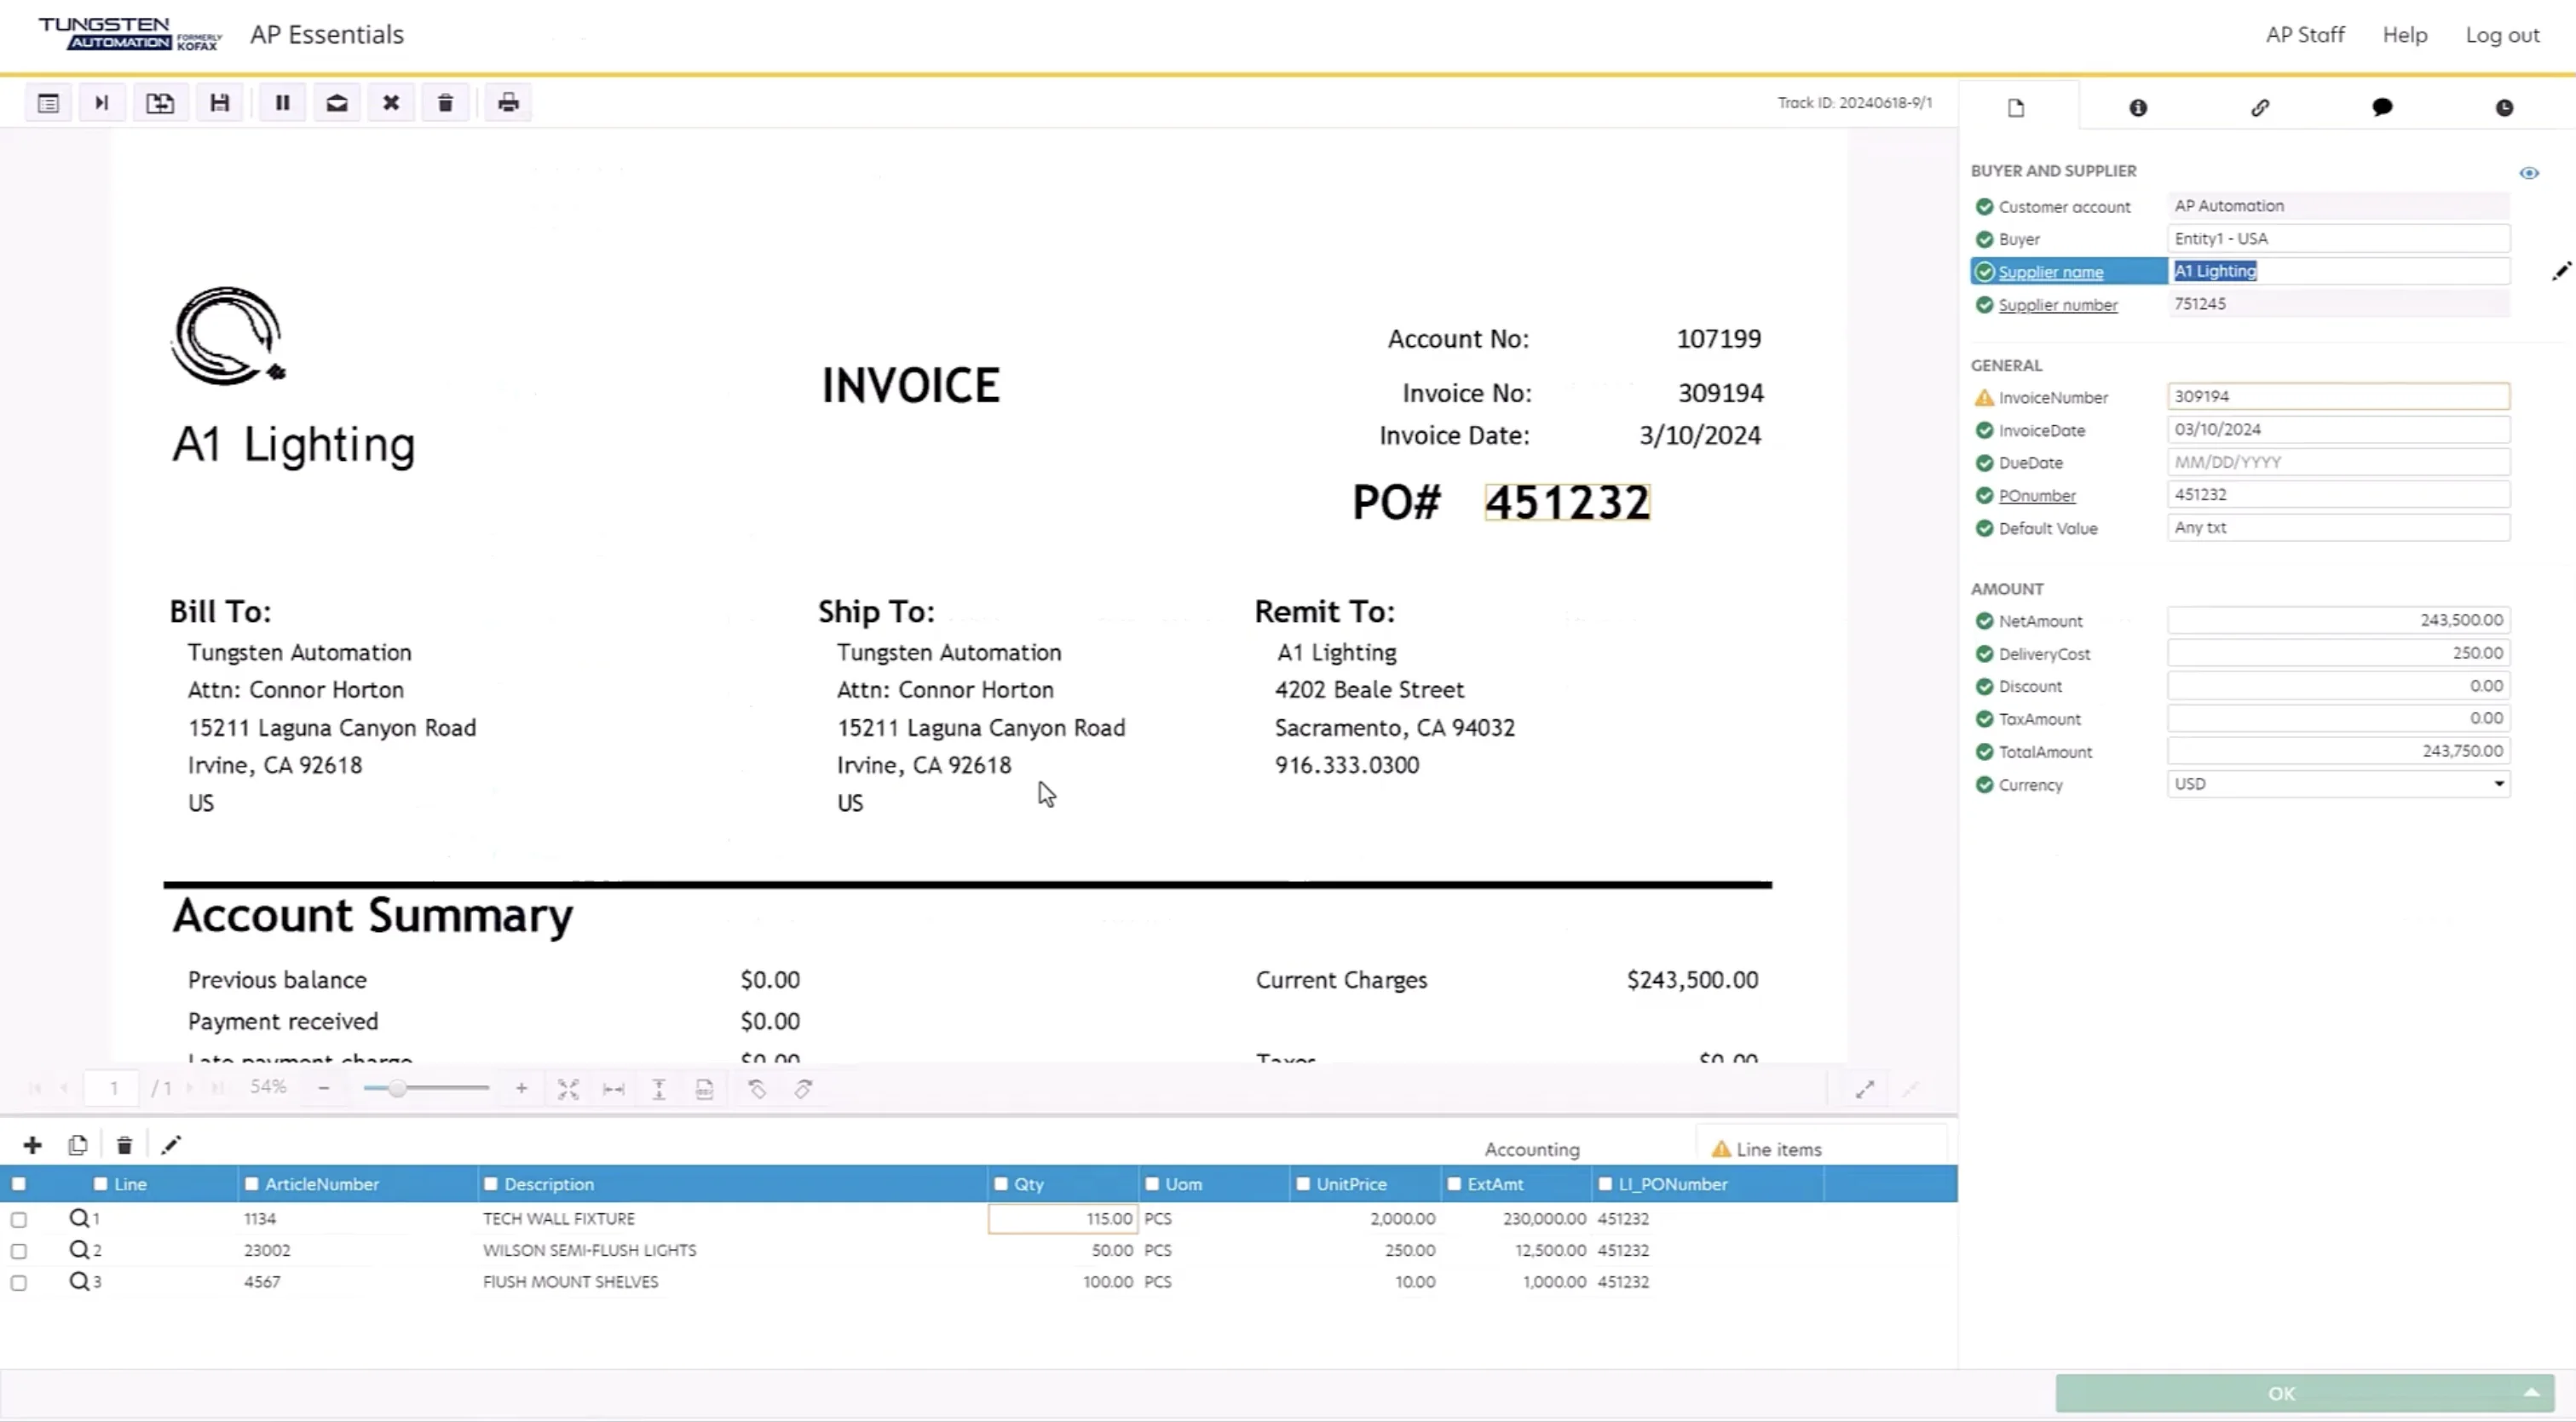Click the Supplier number link label
Image resolution: width=2576 pixels, height=1422 pixels.
pyautogui.click(x=2058, y=305)
